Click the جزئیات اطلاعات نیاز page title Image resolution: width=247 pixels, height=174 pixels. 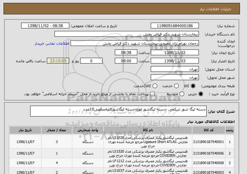tap(216, 9)
